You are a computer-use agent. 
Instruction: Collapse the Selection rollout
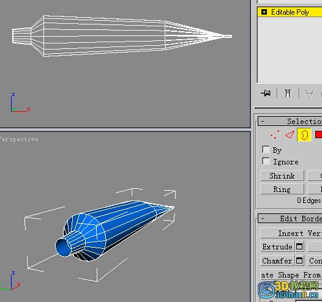(x=263, y=121)
